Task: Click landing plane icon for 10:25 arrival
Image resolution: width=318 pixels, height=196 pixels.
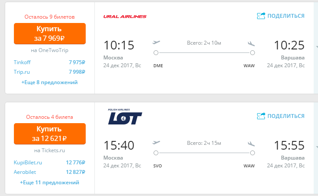Action: click(251, 43)
